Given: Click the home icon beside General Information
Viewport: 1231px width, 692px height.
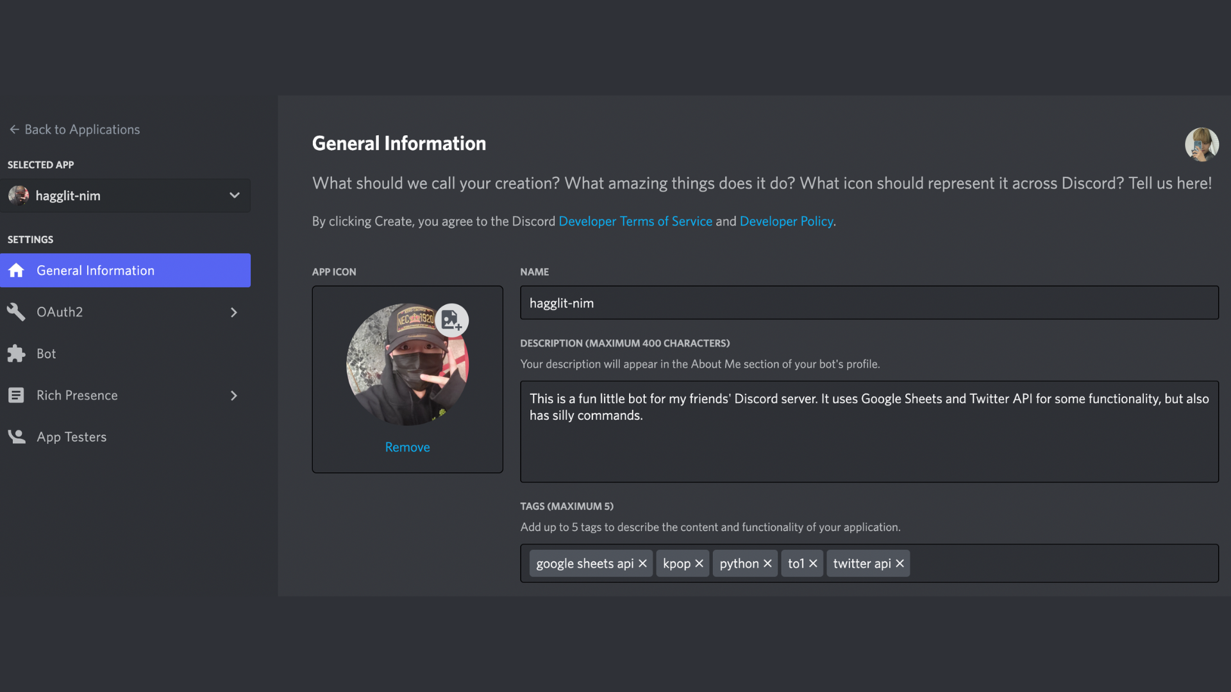Looking at the screenshot, I should pos(16,270).
